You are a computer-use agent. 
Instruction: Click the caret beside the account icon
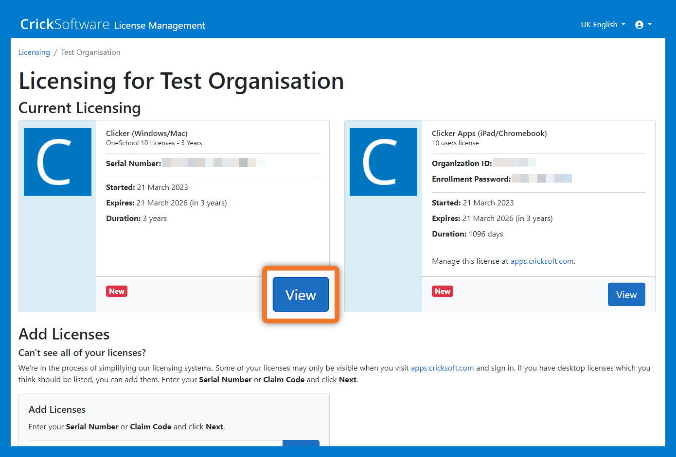pos(650,25)
